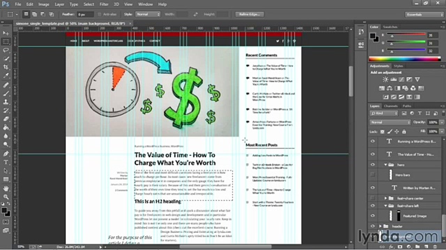Select the Crop tool
Image resolution: width=446 pixels, height=250 pixels.
(6, 67)
